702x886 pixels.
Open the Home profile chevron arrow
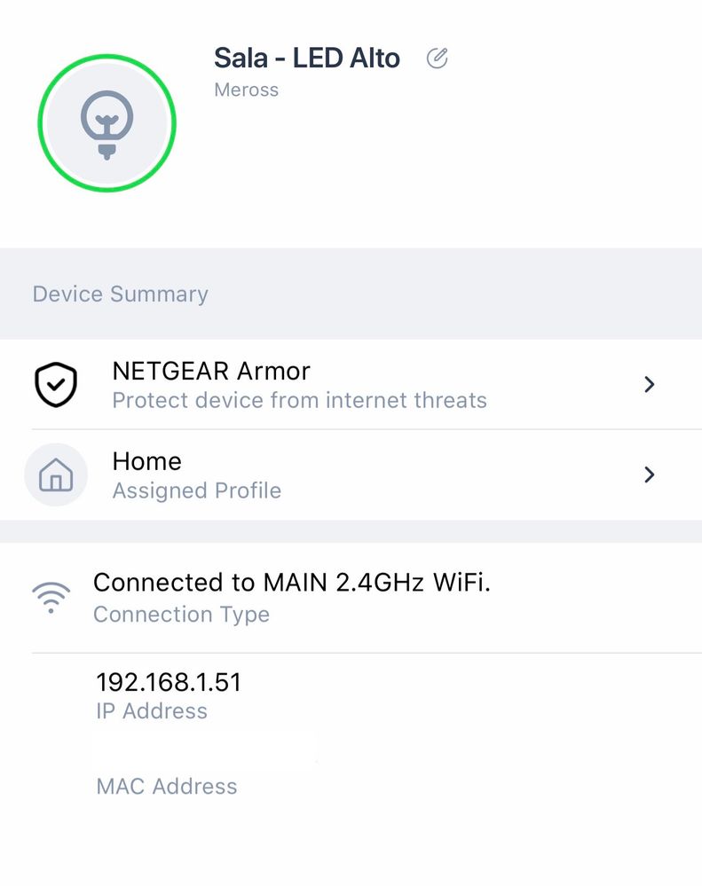(x=650, y=475)
